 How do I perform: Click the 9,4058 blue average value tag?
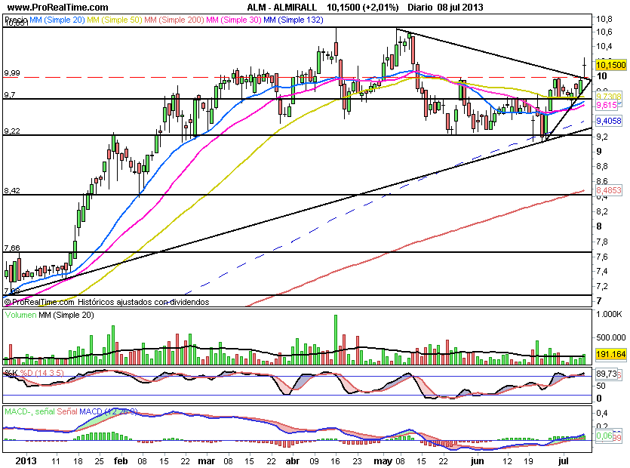pyautogui.click(x=609, y=121)
